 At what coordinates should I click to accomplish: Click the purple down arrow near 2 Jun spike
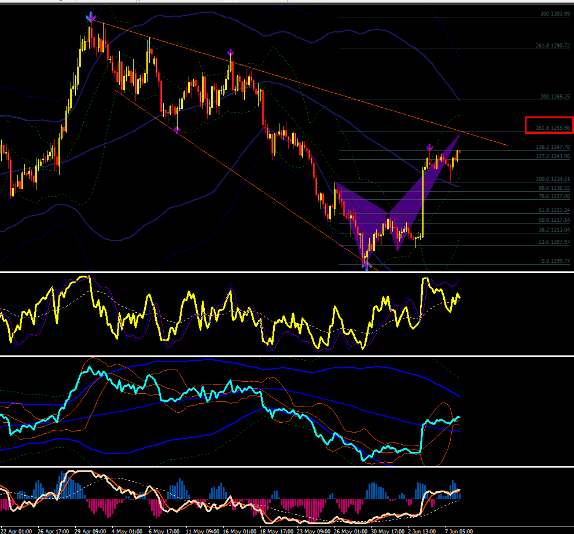429,148
